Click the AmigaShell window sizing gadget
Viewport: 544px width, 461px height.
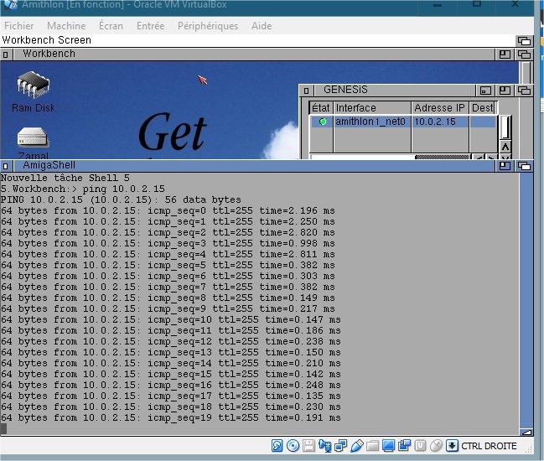pos(526,432)
